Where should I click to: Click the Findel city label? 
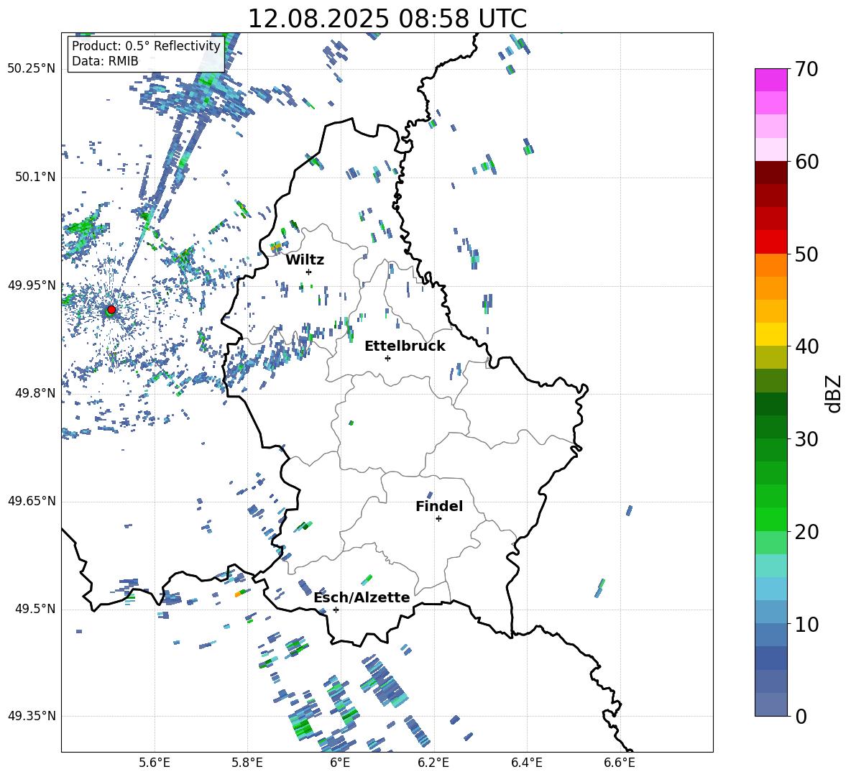tap(439, 506)
